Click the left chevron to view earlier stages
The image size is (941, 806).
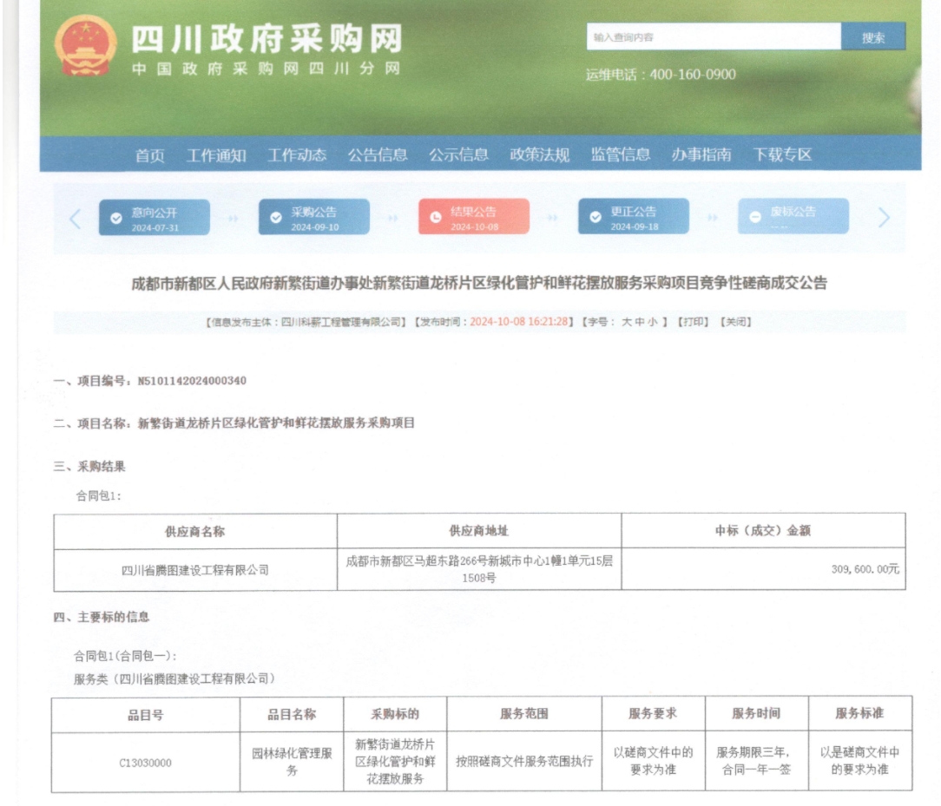73,217
